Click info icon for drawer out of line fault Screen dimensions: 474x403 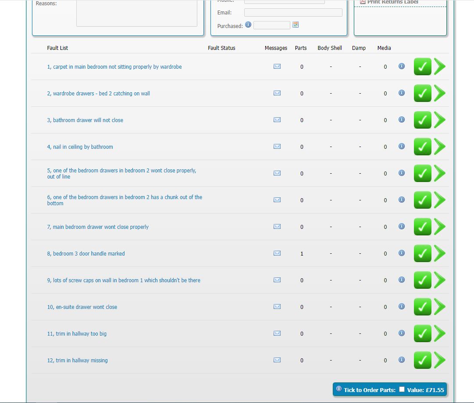pyautogui.click(x=402, y=173)
